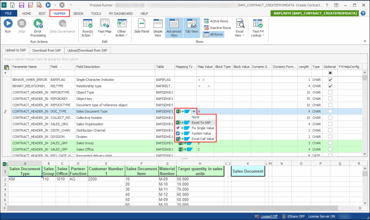
Task: Show All Rows
Action: click(213, 35)
